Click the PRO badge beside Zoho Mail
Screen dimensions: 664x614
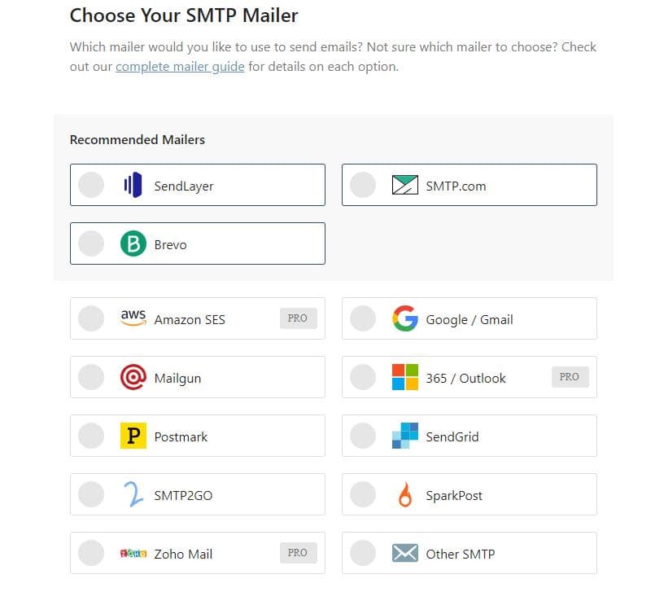point(298,553)
